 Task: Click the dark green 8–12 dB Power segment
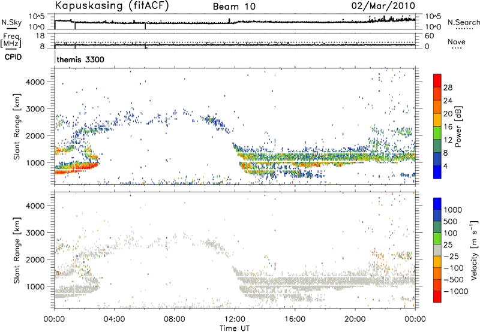[437, 146]
